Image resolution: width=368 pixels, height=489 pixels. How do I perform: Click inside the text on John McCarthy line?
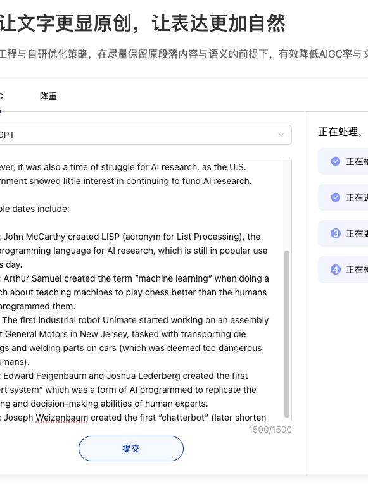131,237
